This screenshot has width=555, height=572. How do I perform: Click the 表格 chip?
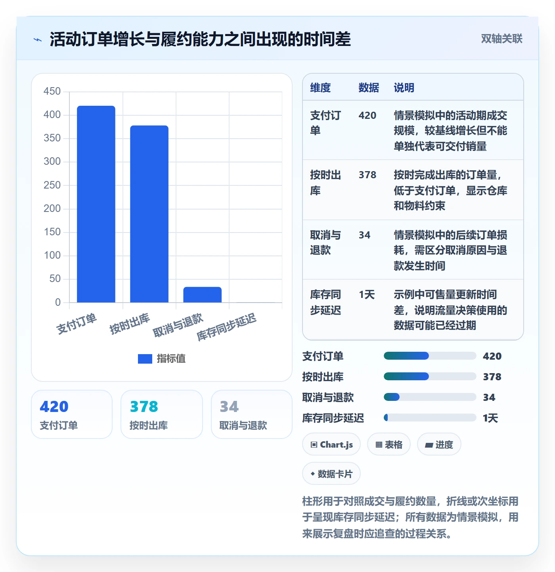pyautogui.click(x=389, y=444)
